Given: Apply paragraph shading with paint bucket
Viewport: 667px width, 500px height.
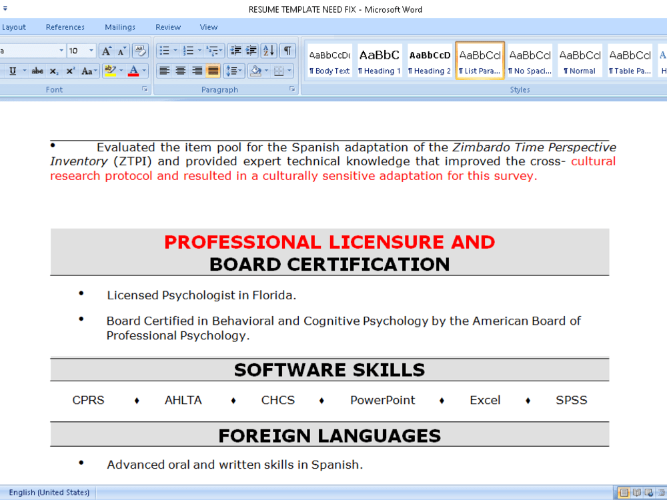Looking at the screenshot, I should click(255, 71).
